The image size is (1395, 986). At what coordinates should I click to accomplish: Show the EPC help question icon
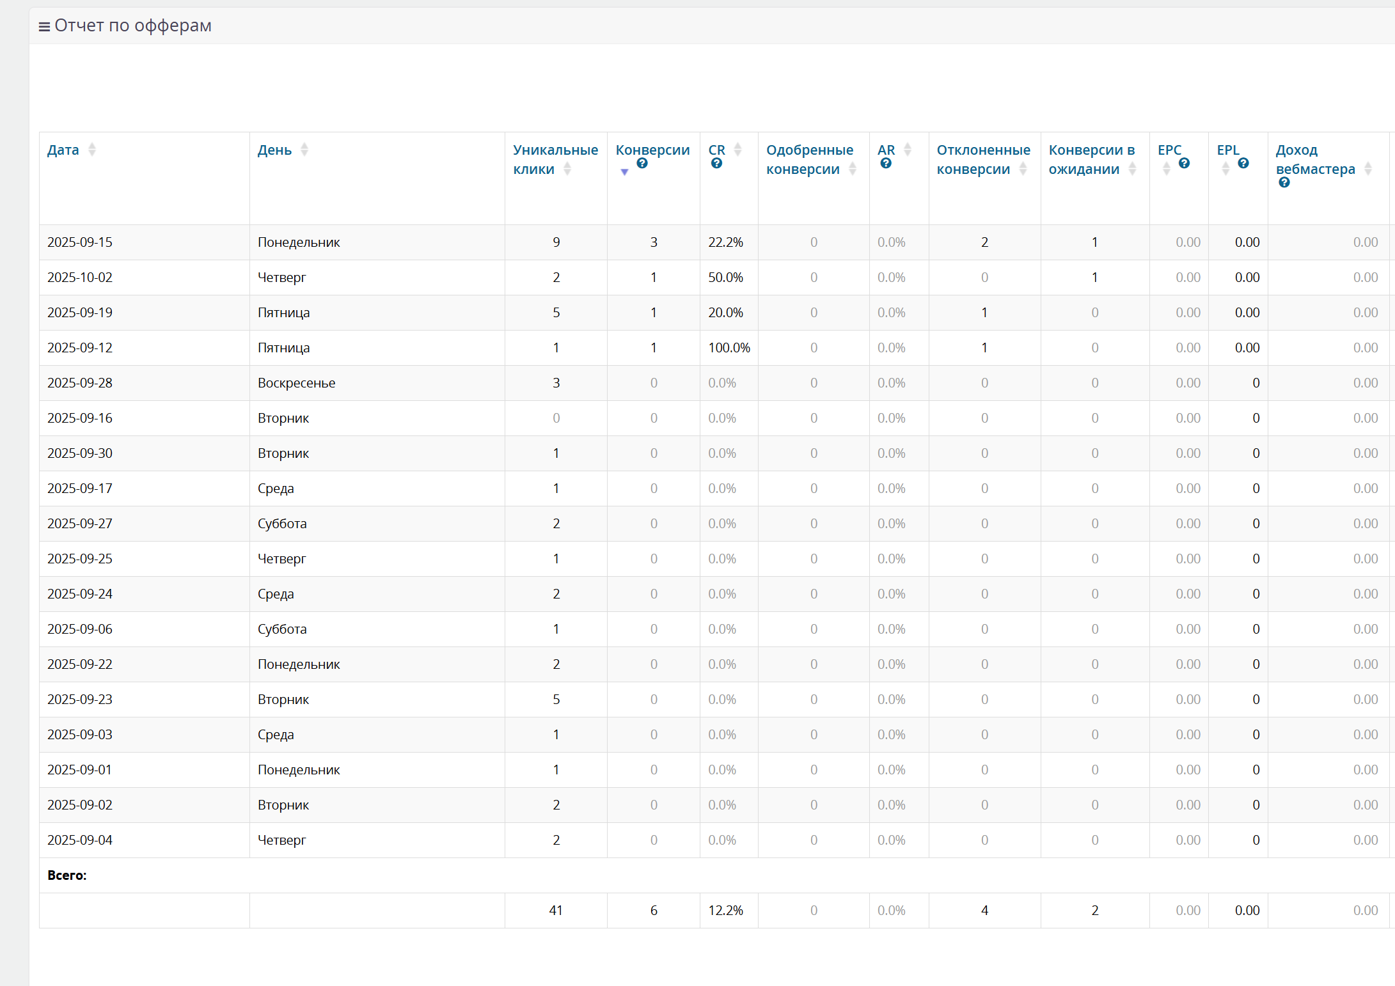tap(1184, 164)
